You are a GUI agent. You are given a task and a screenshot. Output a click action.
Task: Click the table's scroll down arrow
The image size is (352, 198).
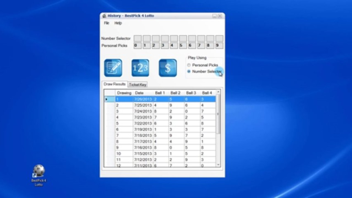[x=218, y=164]
